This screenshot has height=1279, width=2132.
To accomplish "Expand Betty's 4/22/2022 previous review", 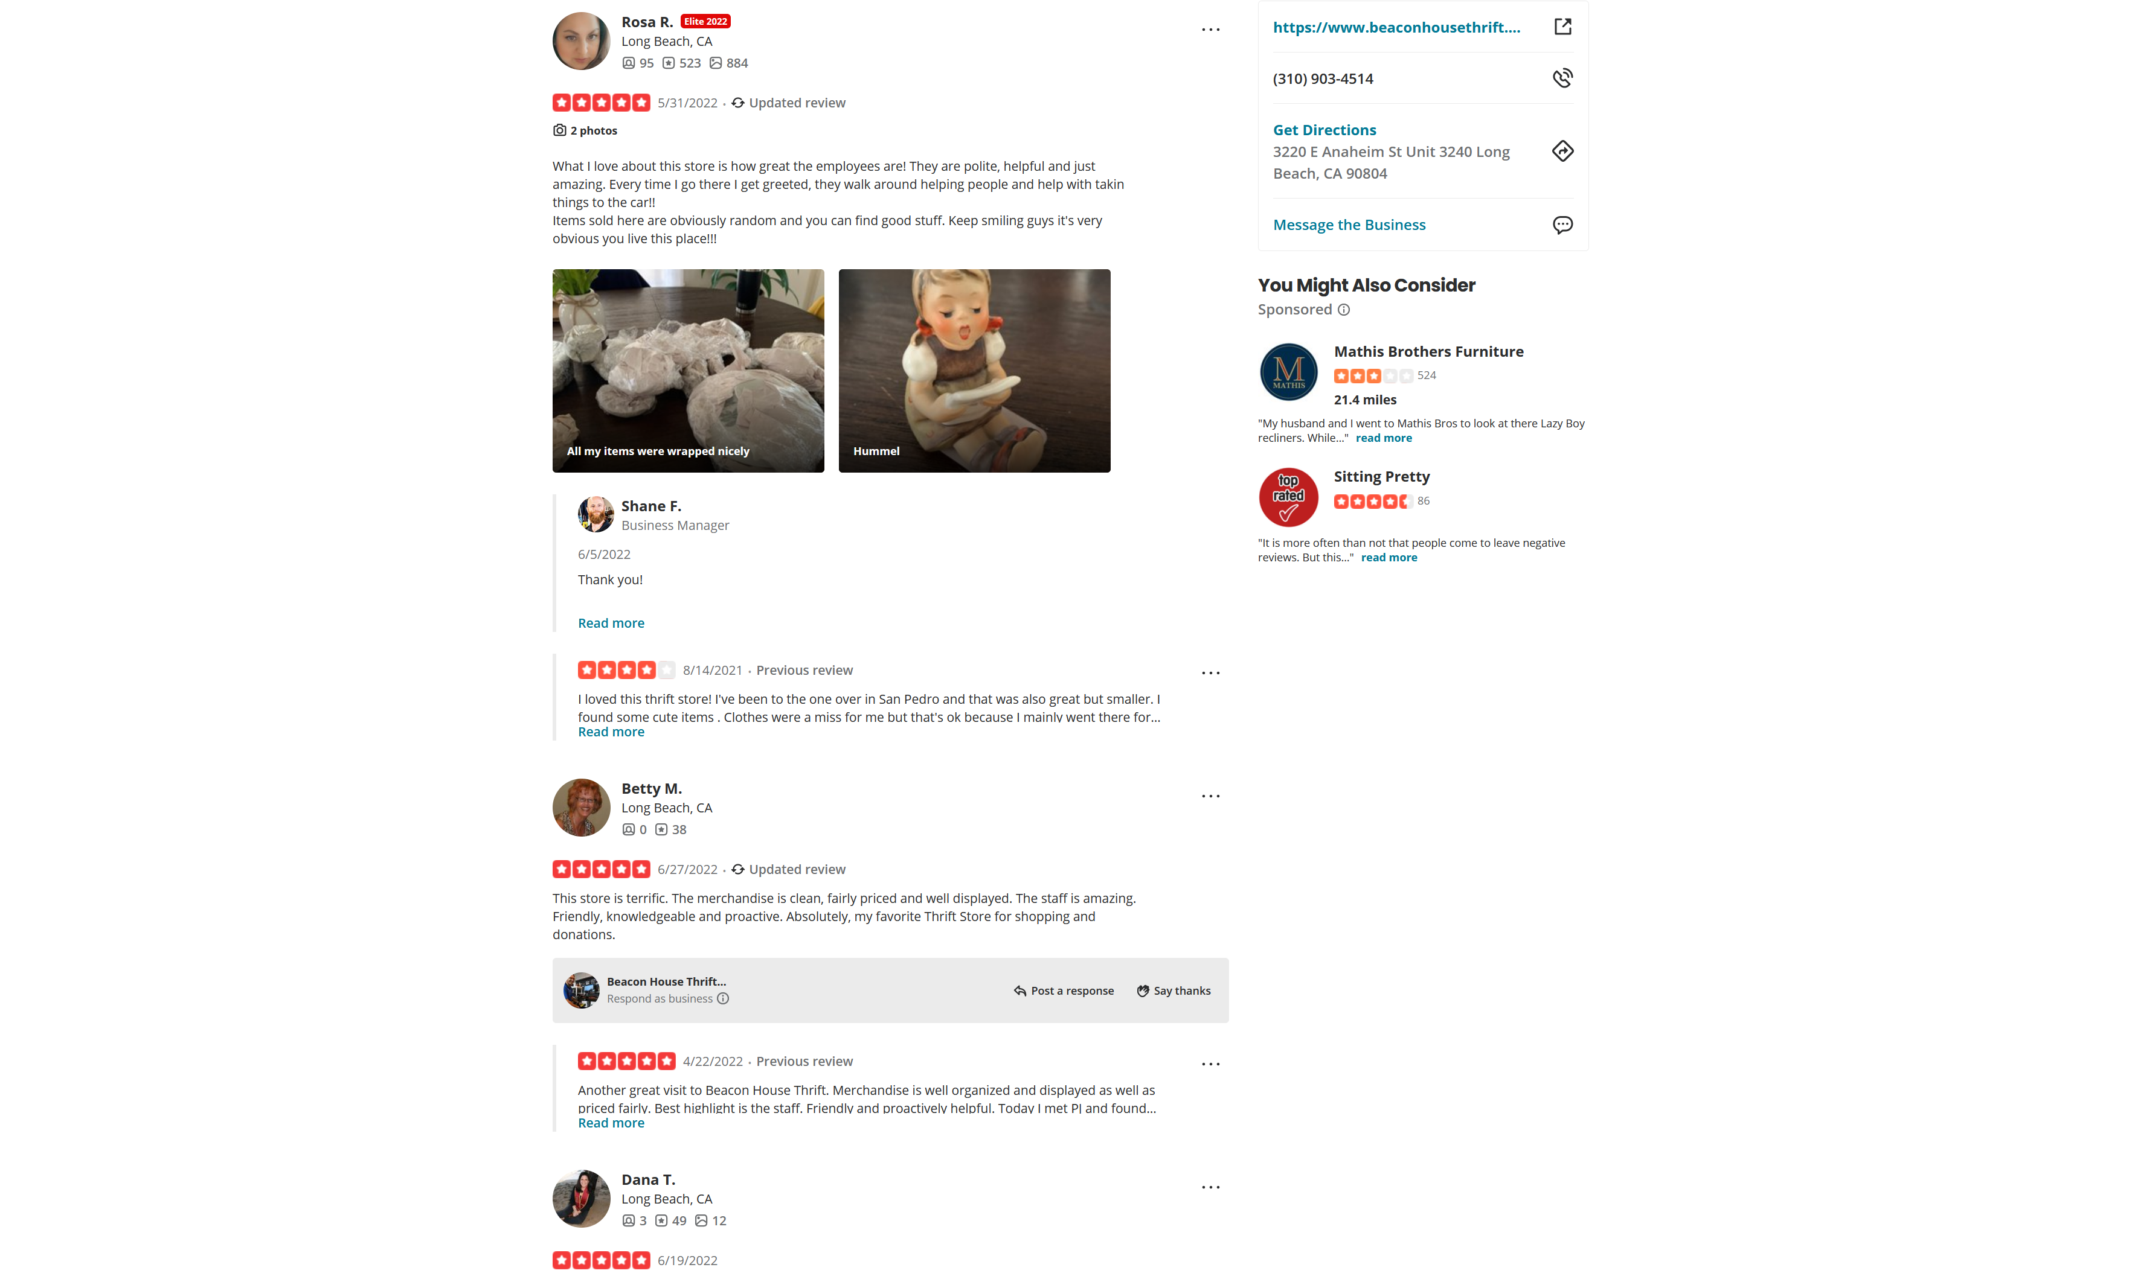I will 611,1122.
